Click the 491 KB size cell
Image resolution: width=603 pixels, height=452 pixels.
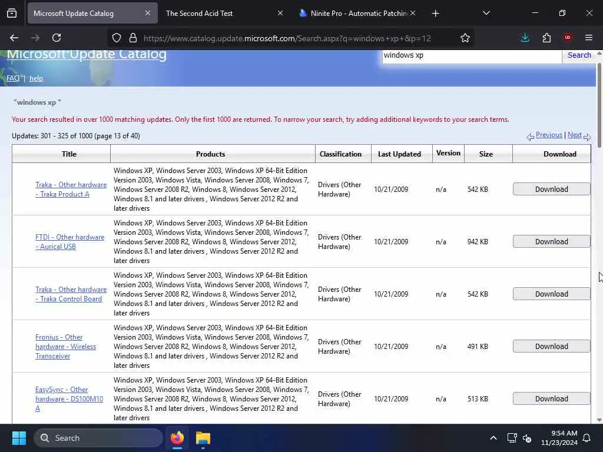(478, 346)
